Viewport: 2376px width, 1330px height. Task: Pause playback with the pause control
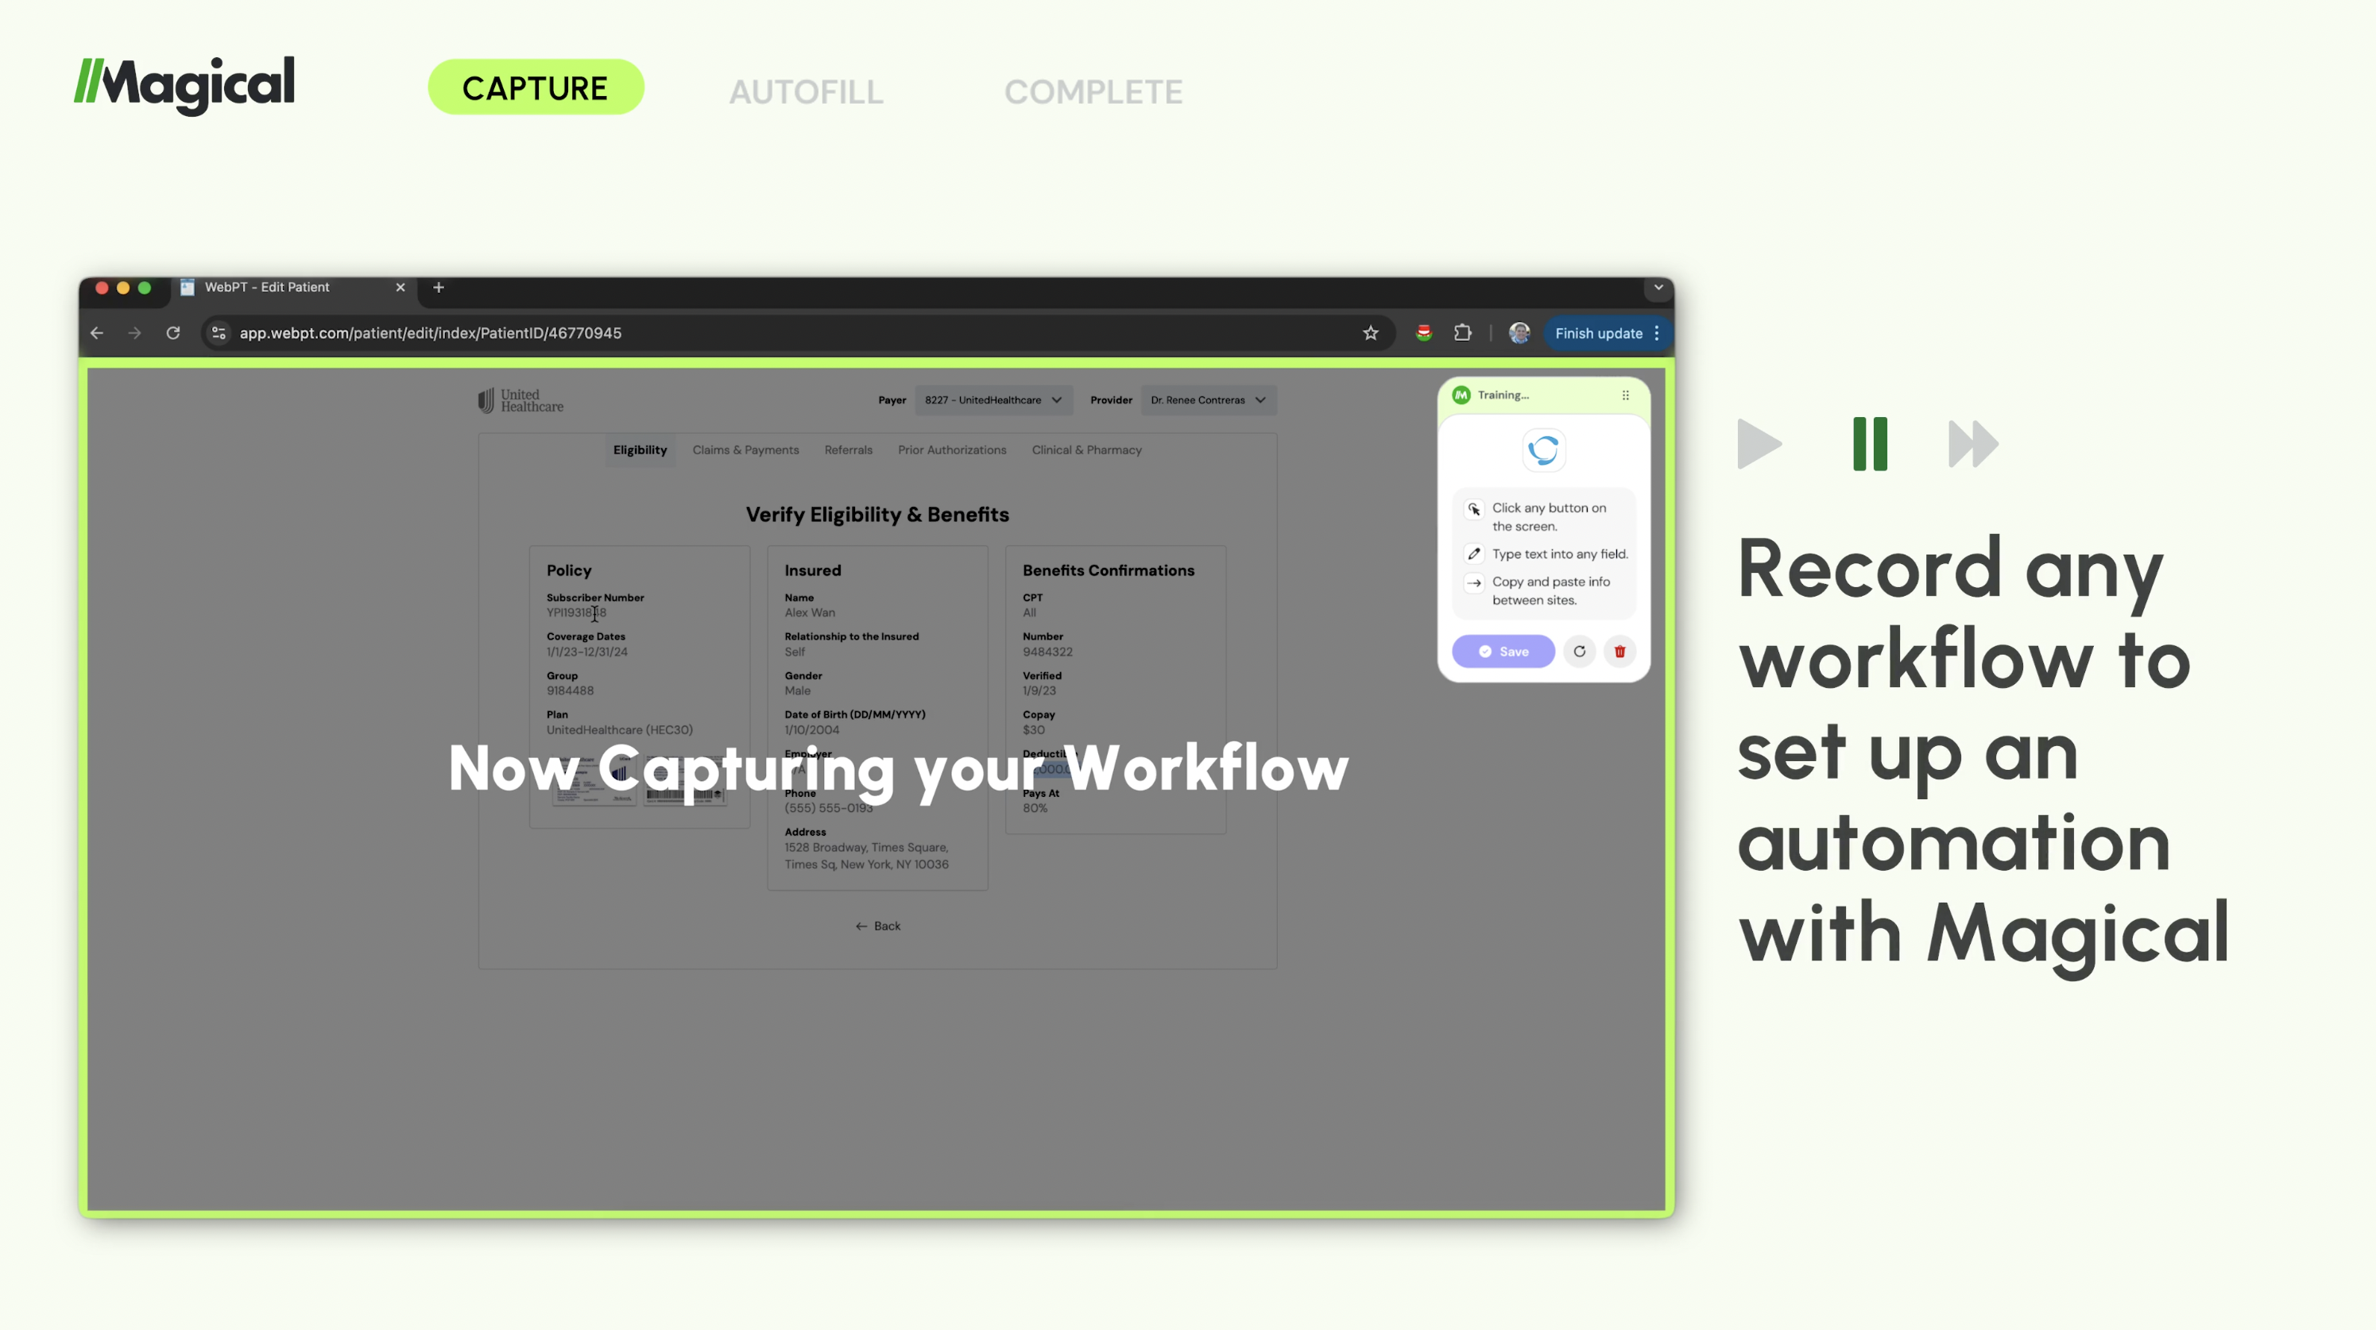(1870, 443)
